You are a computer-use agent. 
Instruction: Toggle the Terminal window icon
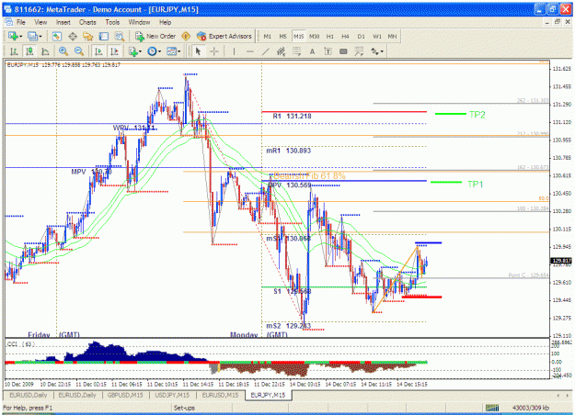[104, 36]
